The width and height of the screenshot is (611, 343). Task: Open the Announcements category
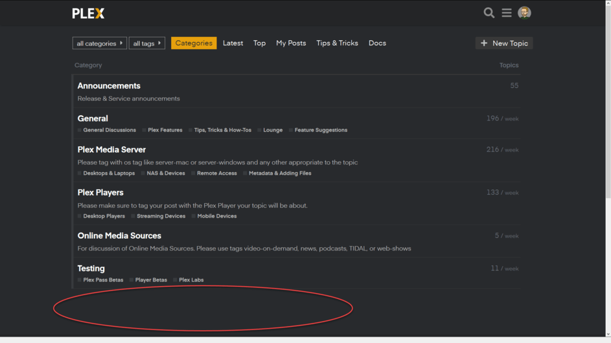coord(109,85)
